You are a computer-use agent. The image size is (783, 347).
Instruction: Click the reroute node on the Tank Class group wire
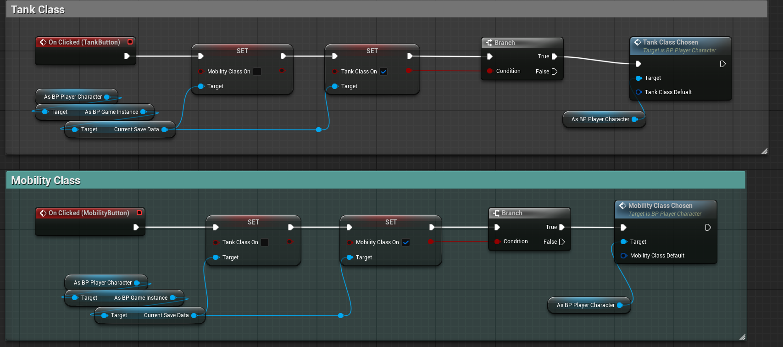coord(319,130)
